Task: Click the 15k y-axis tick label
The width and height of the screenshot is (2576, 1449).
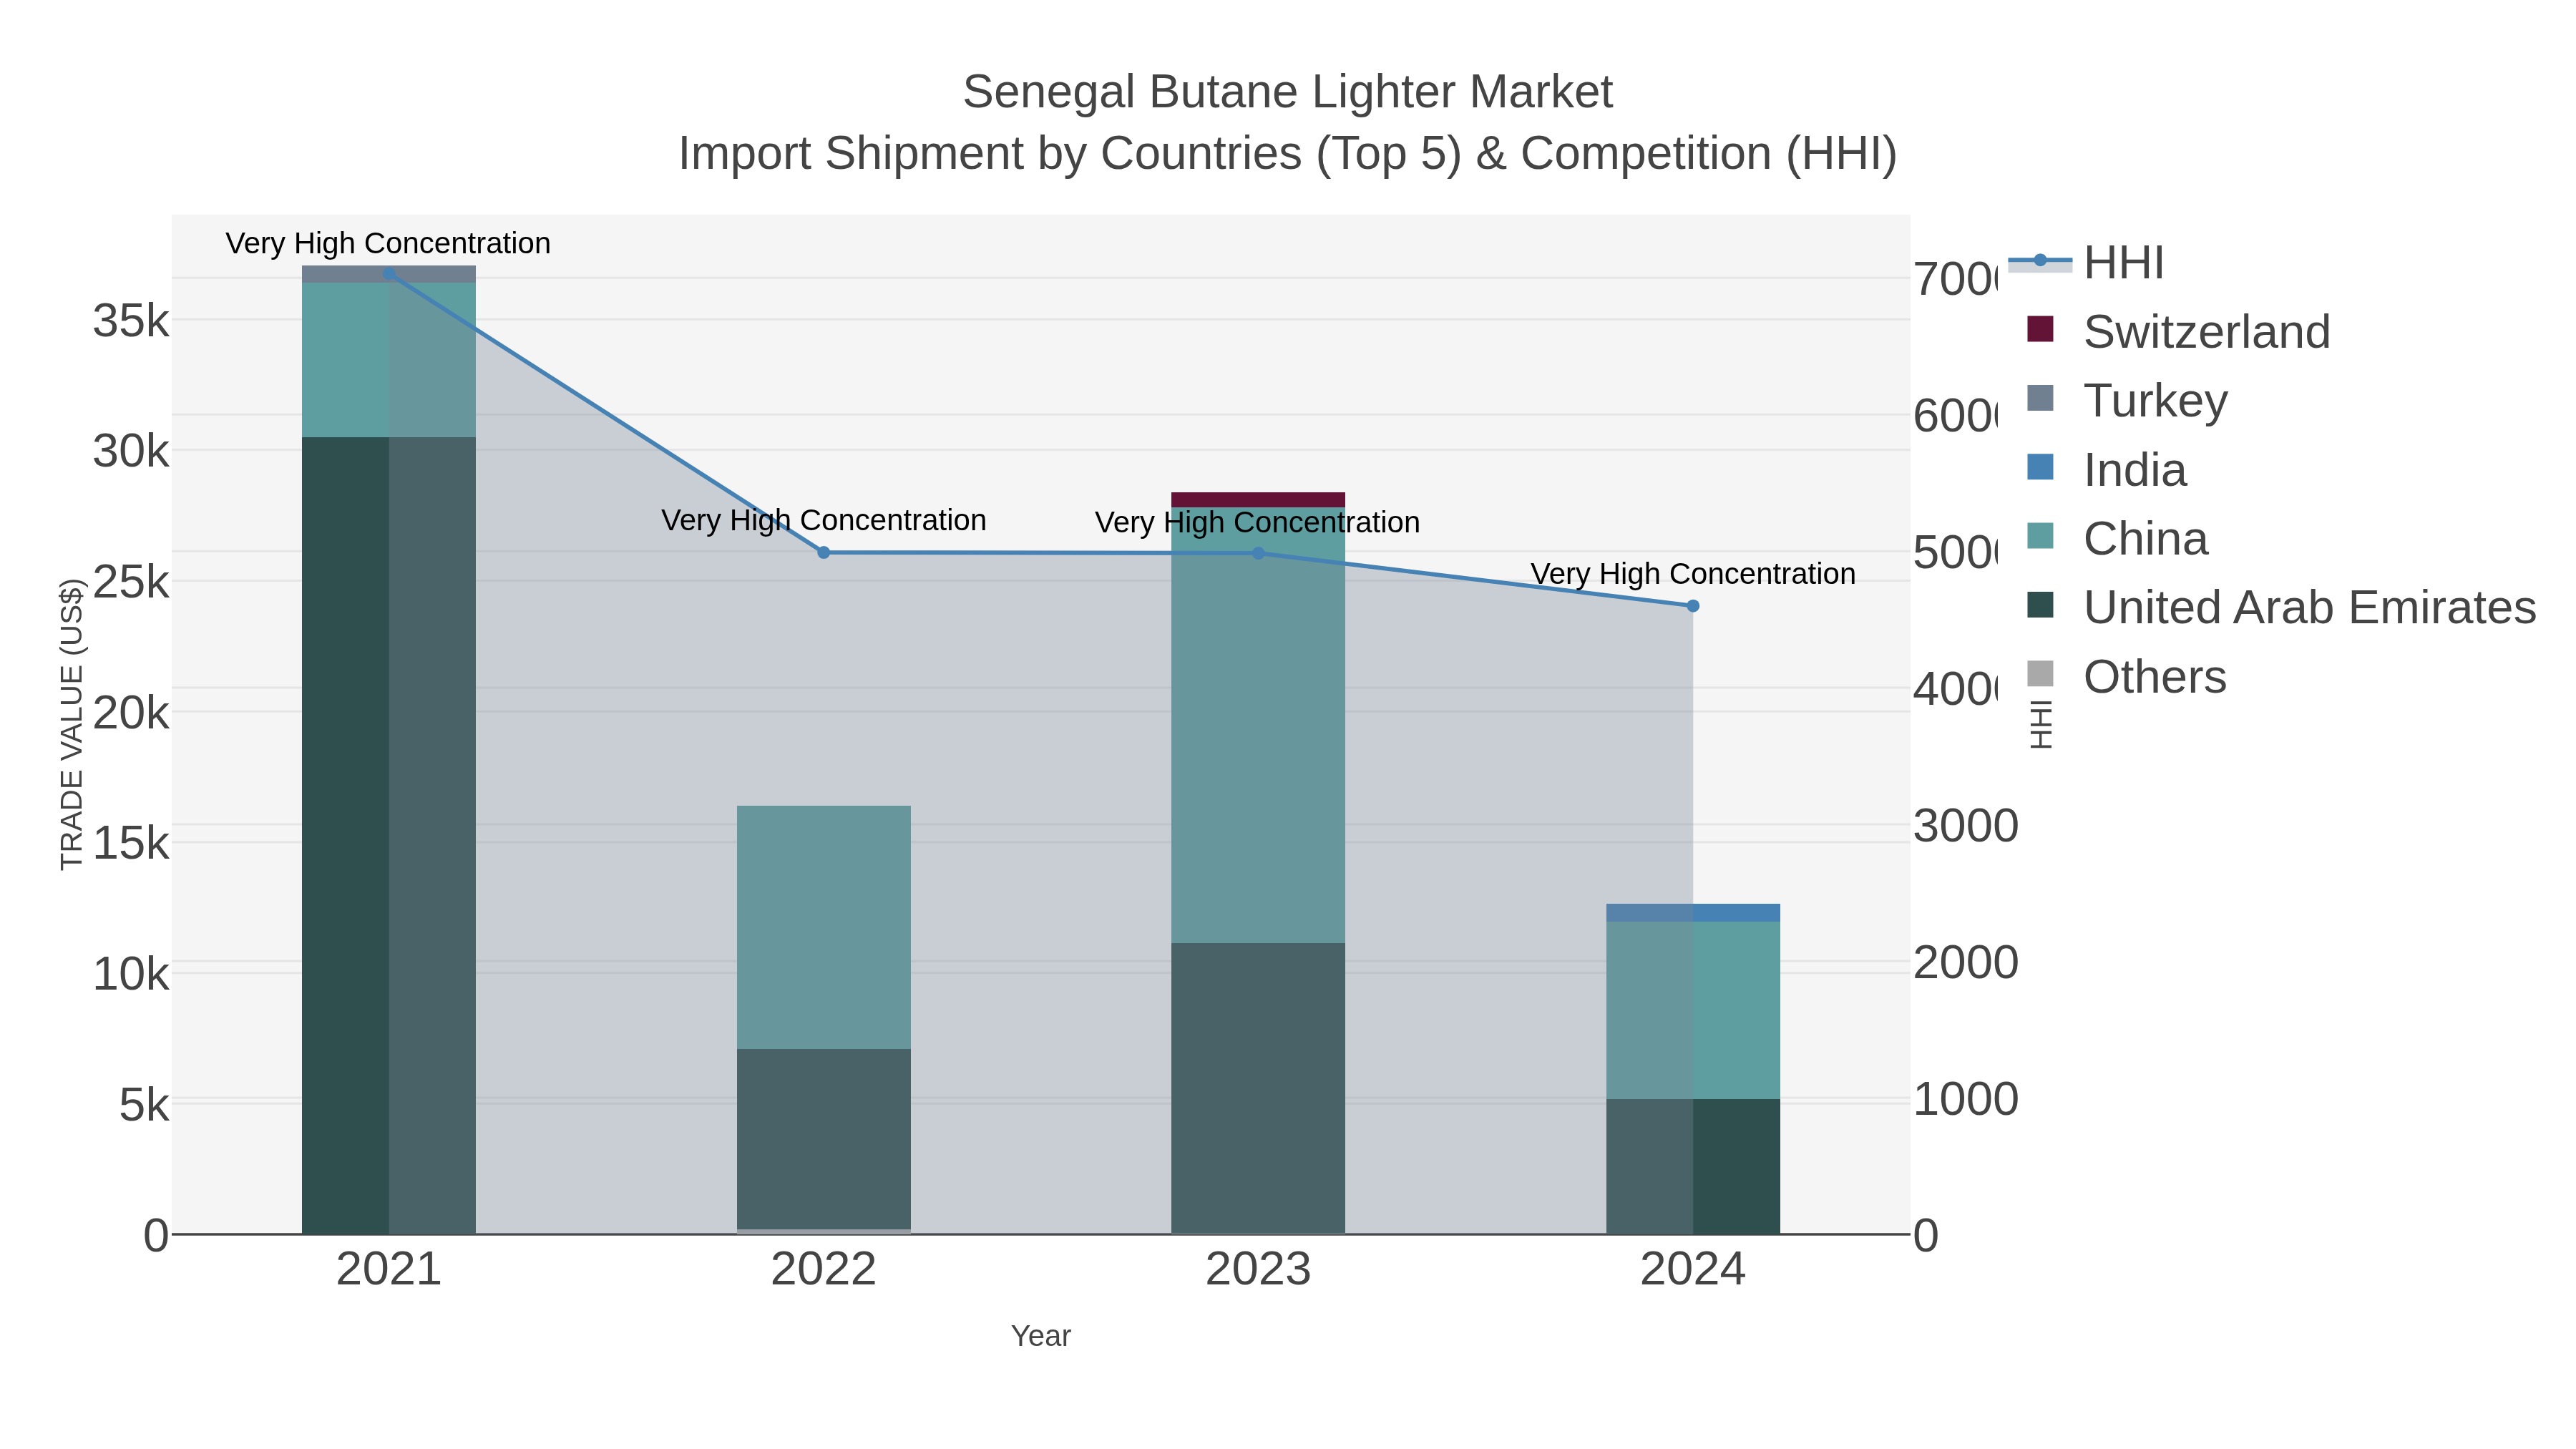Action: pyautogui.click(x=131, y=844)
